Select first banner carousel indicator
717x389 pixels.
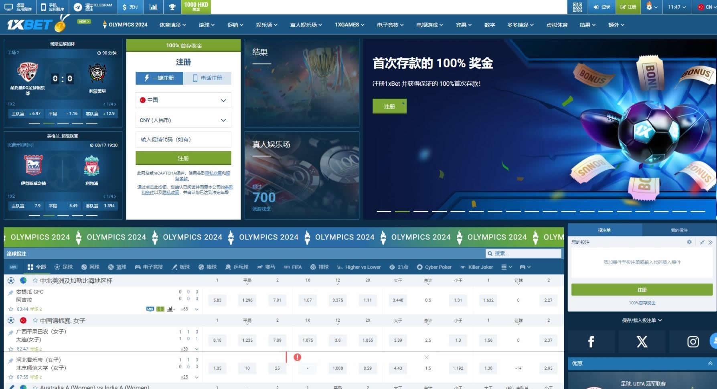pos(384,211)
